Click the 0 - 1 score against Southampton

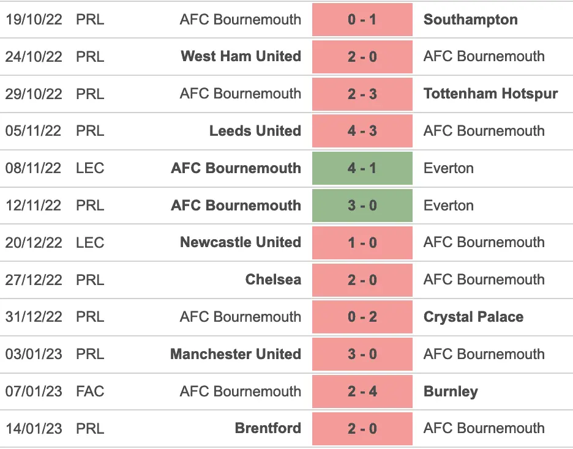tap(362, 20)
